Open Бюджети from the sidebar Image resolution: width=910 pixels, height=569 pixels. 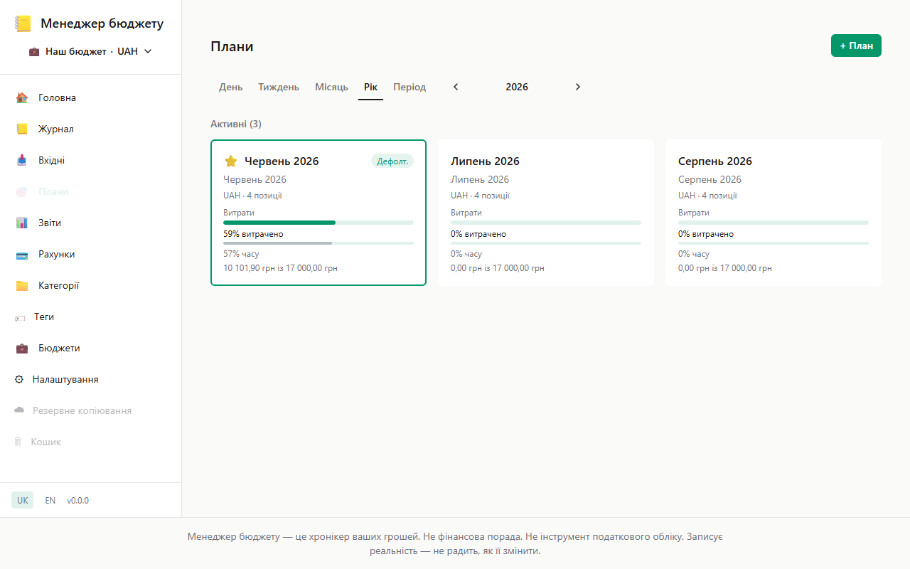pyautogui.click(x=91, y=348)
